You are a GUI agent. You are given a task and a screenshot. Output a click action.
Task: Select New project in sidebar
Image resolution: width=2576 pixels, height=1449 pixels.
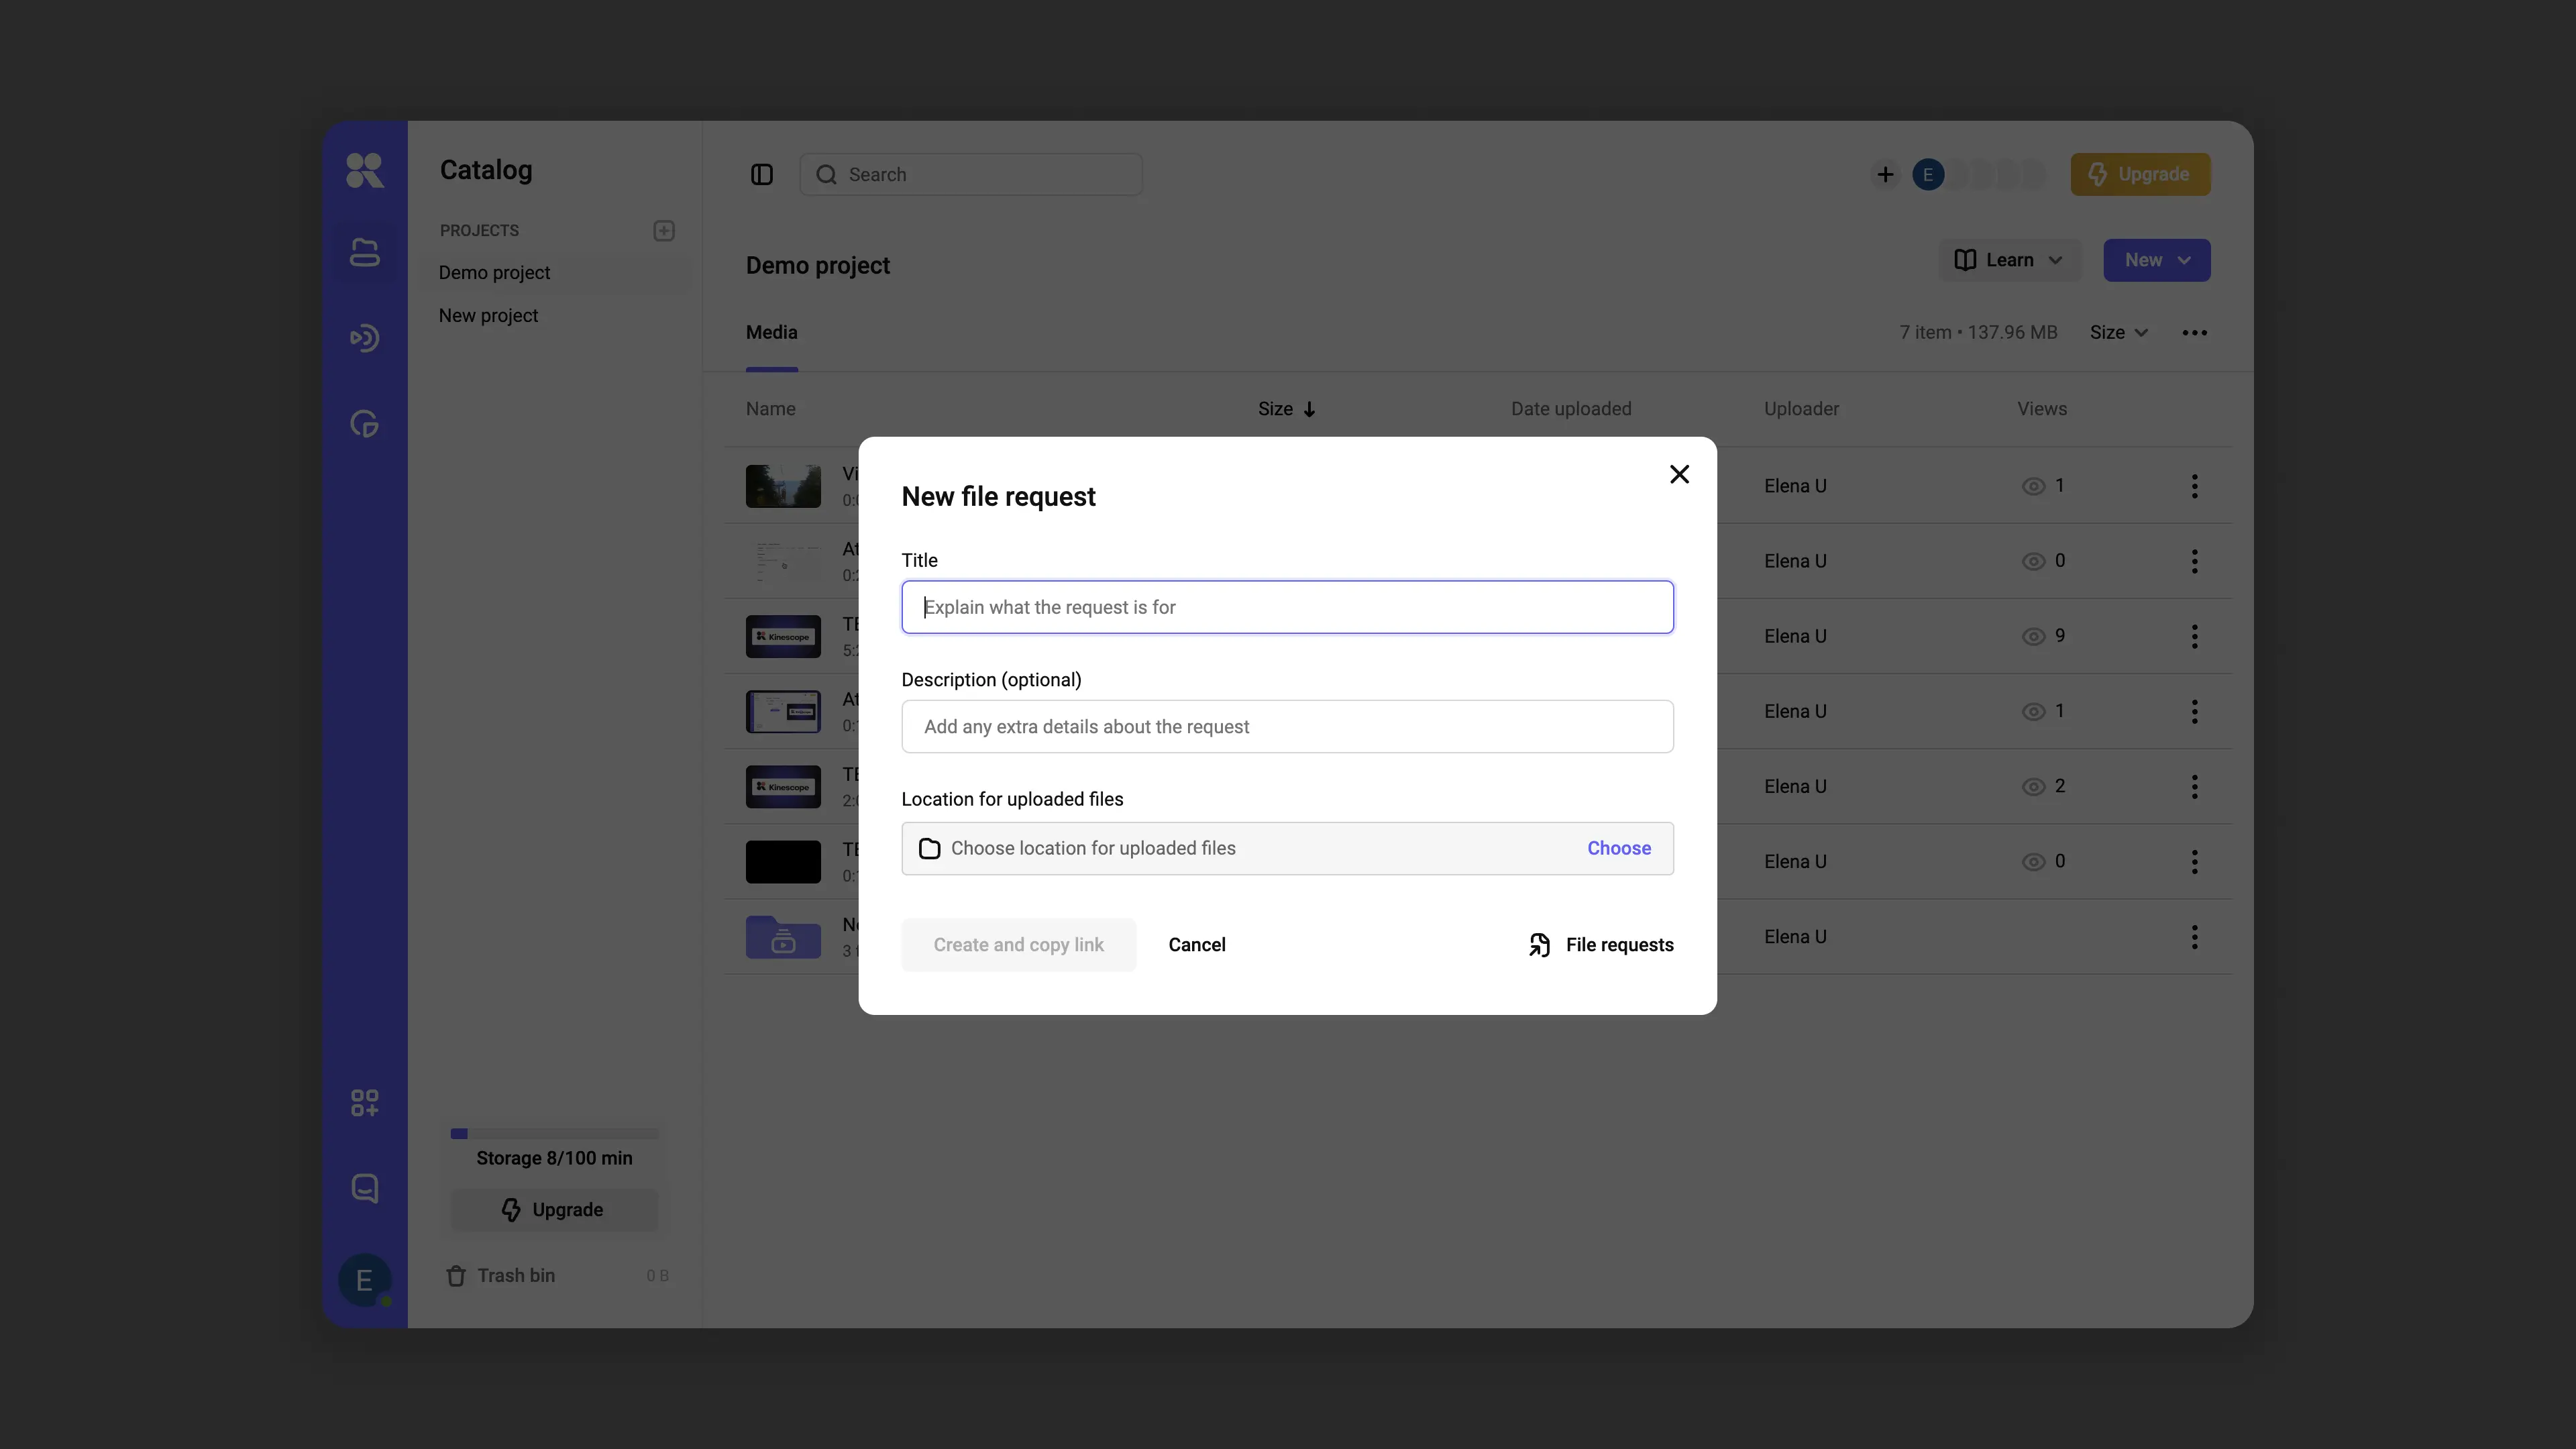[488, 316]
